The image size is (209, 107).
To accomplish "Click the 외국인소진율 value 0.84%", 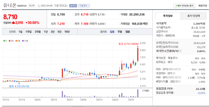I will click(201, 51).
